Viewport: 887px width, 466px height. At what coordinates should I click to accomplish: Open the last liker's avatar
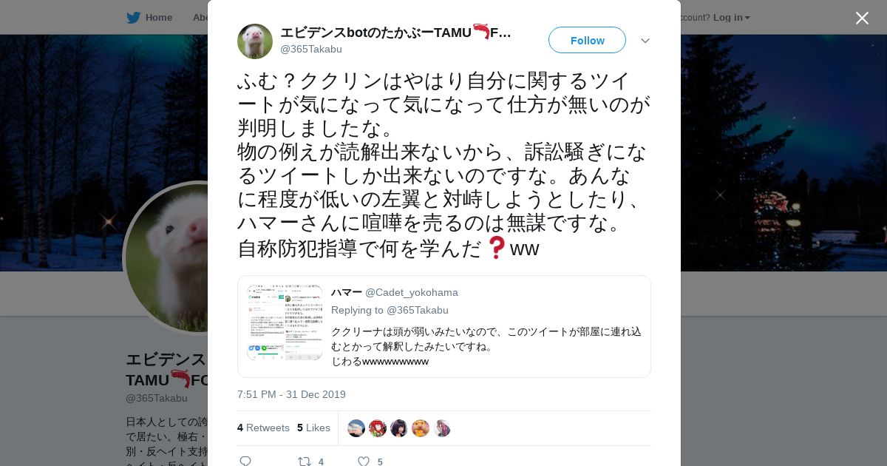[442, 428]
